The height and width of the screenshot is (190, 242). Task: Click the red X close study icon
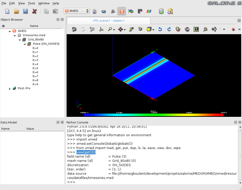[x=35, y=11]
